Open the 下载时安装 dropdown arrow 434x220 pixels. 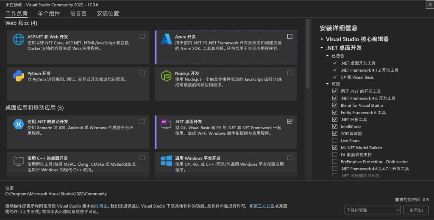point(398,210)
